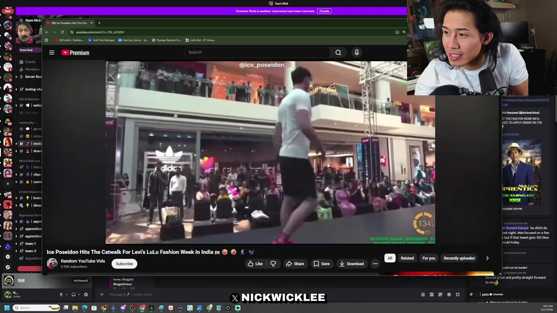
Task: Download the video
Action: pos(352,264)
